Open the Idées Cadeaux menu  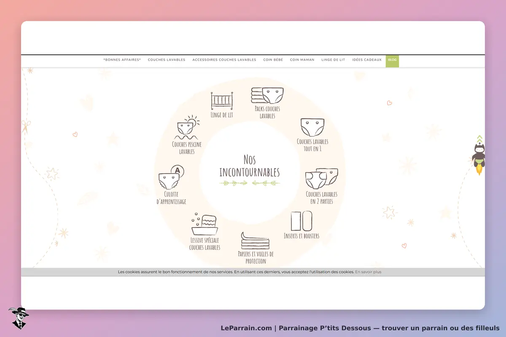(367, 60)
